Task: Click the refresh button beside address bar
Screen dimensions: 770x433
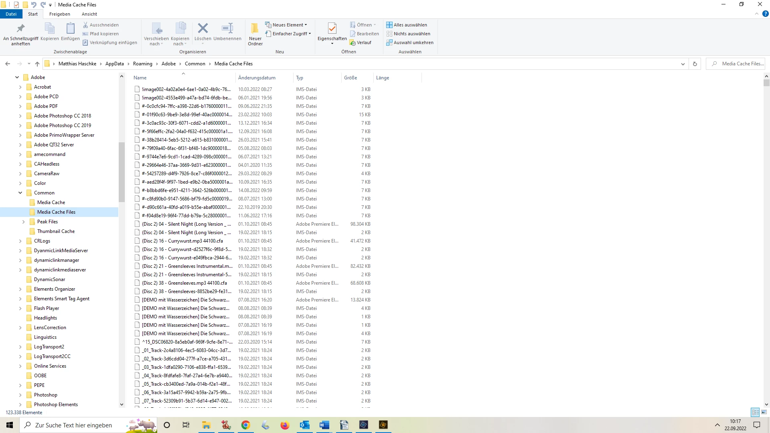Action: pos(695,64)
